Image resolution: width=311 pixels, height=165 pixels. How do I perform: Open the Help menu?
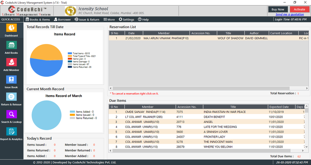coord(143,19)
